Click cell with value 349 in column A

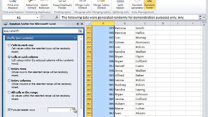(x=103, y=28)
